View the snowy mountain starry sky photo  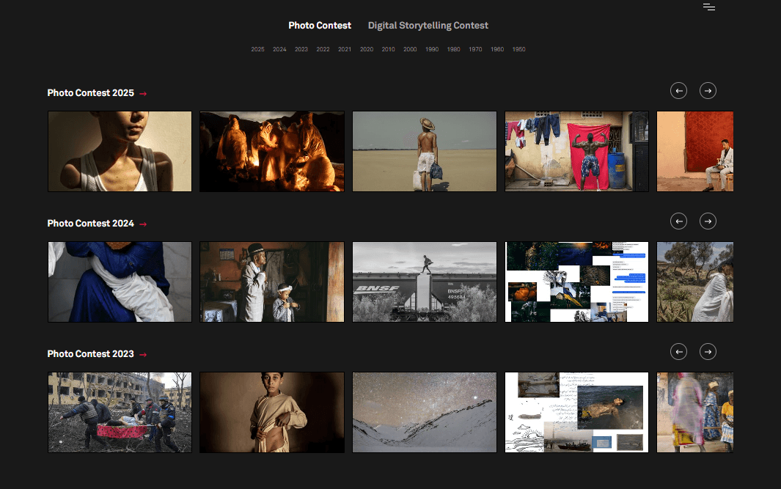[x=425, y=413]
